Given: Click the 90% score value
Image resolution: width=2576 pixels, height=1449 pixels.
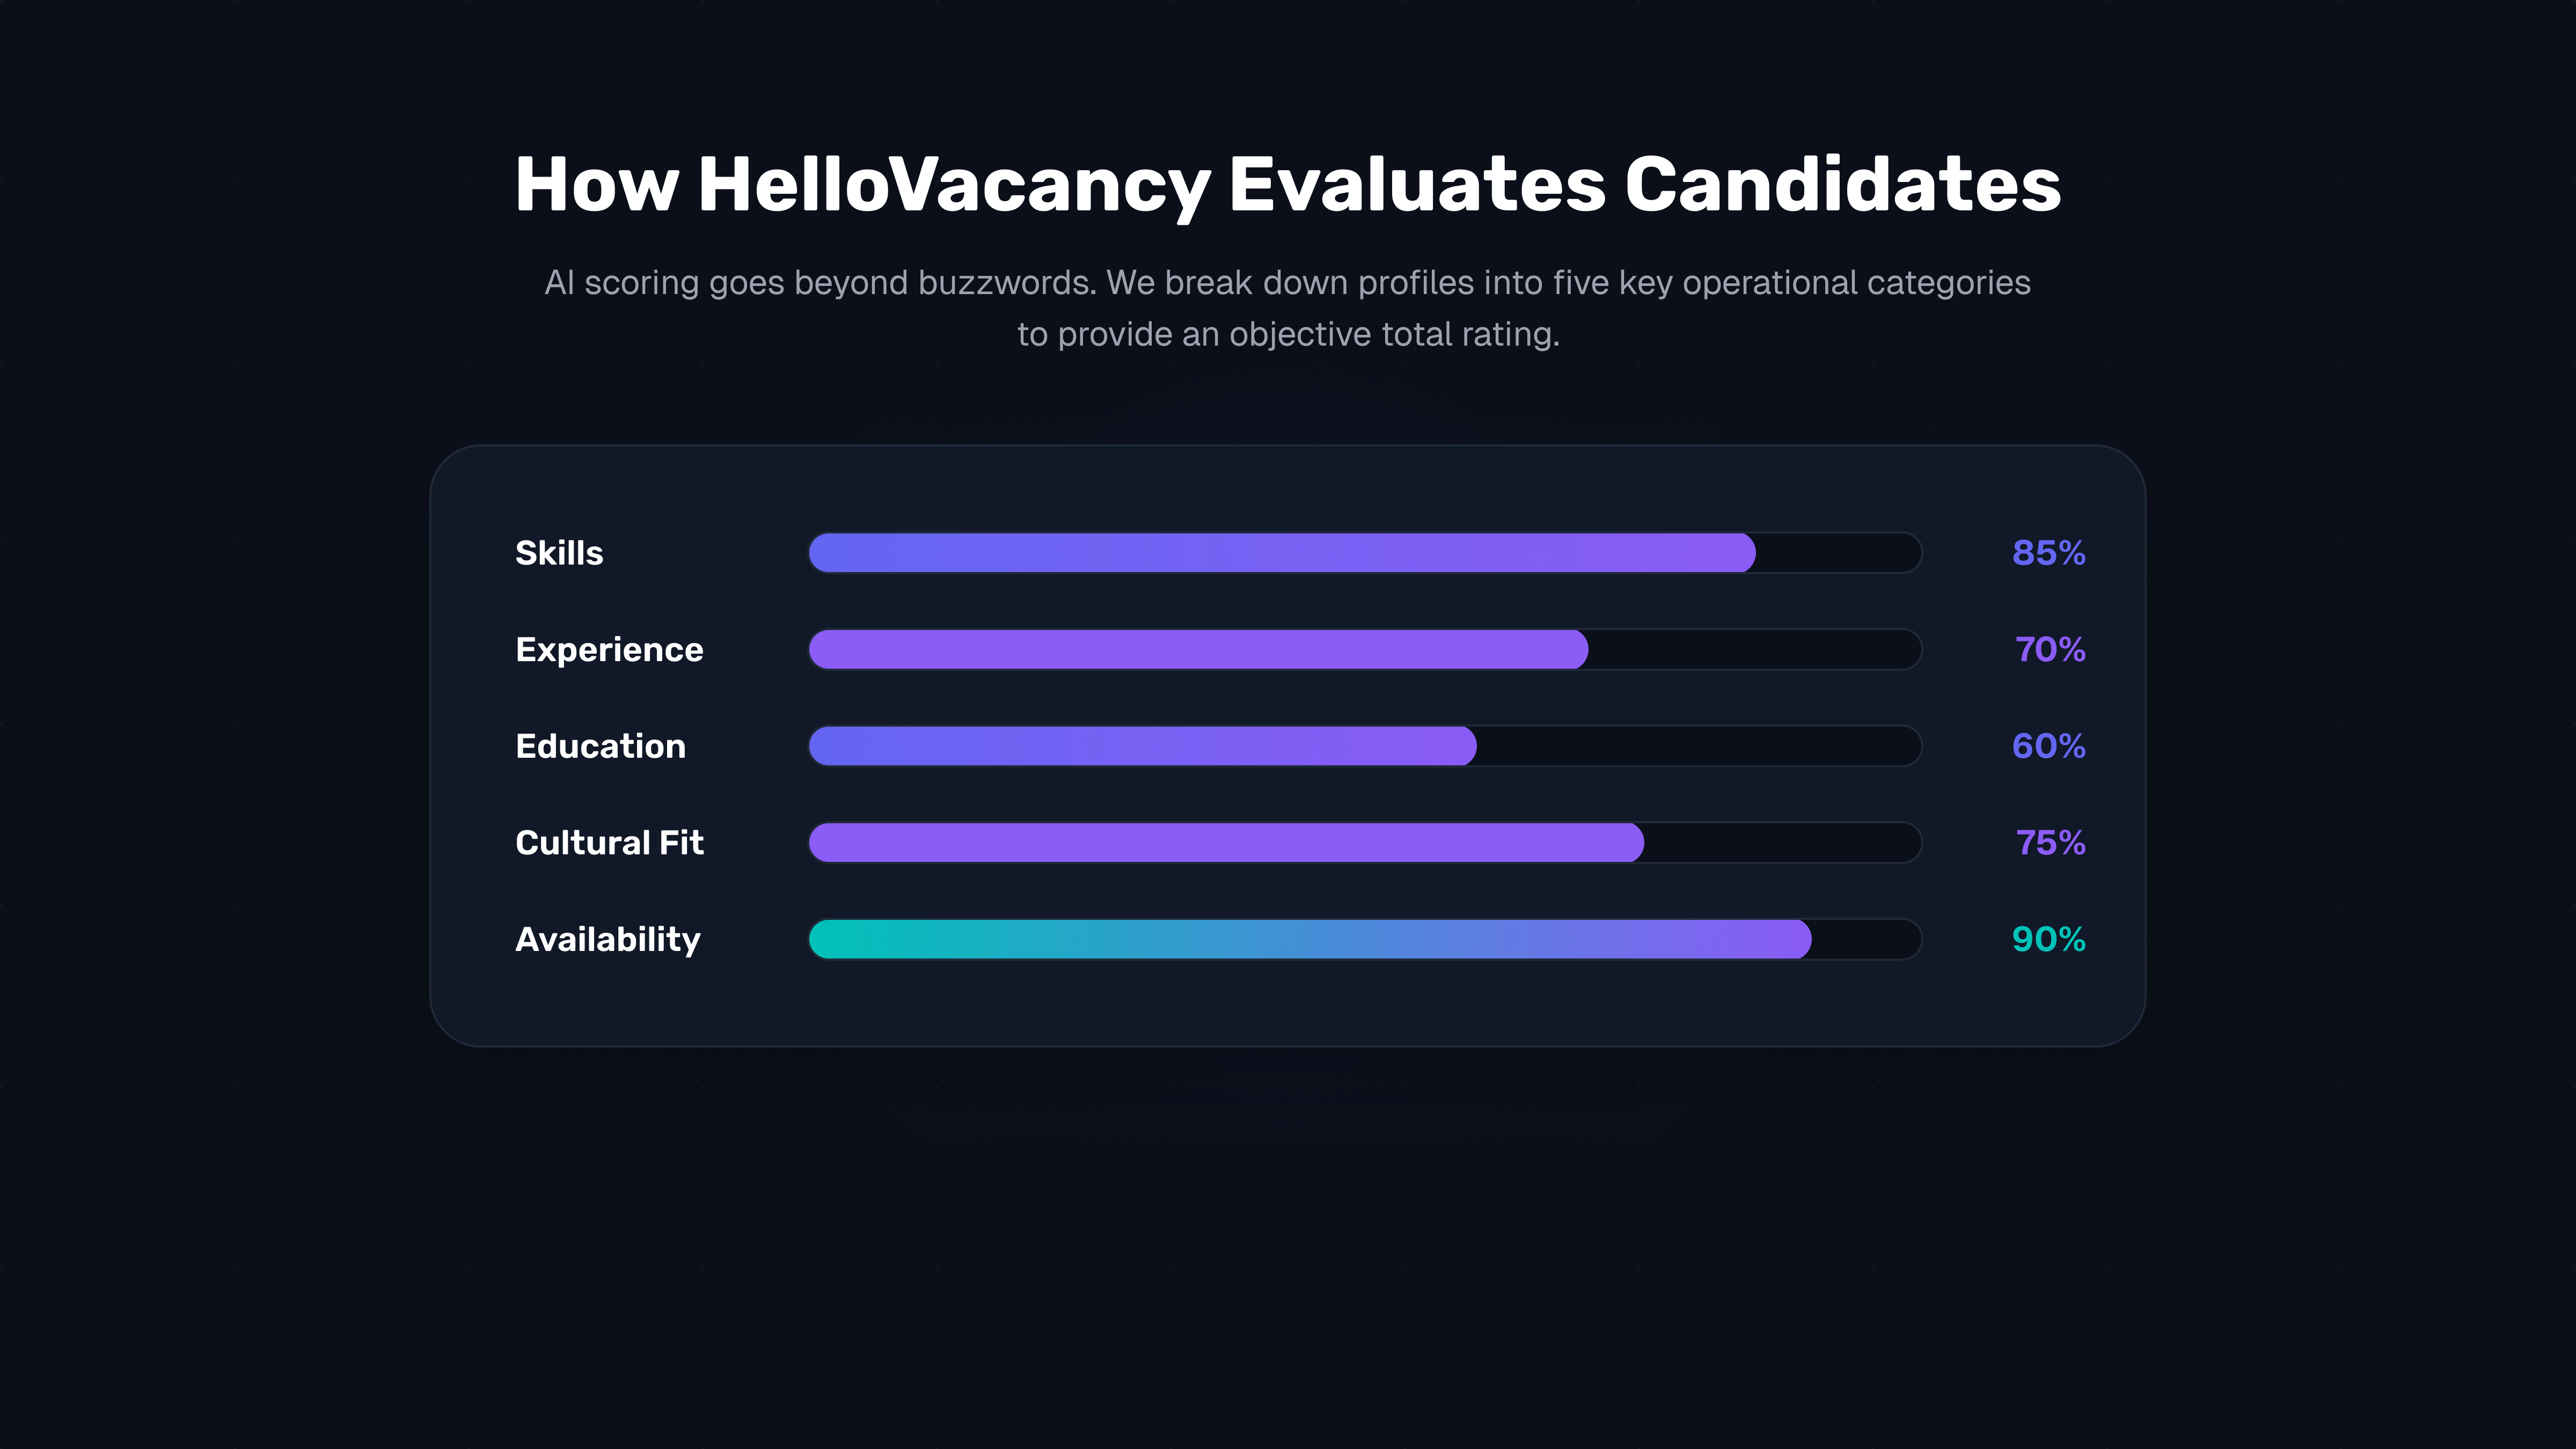Looking at the screenshot, I should 2048,939.
